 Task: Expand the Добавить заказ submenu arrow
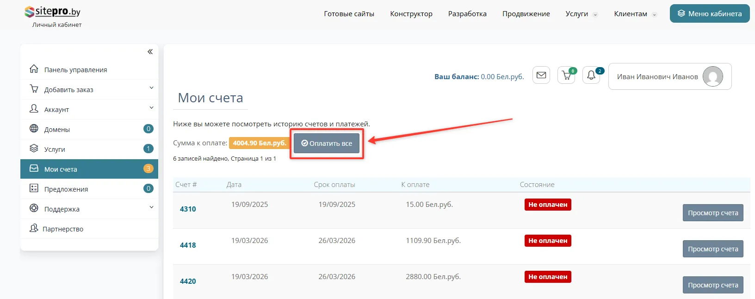tap(151, 88)
